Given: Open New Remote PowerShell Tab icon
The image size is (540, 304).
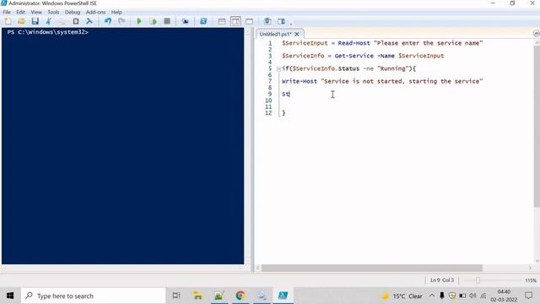Looking at the screenshot, I should tap(186, 21).
